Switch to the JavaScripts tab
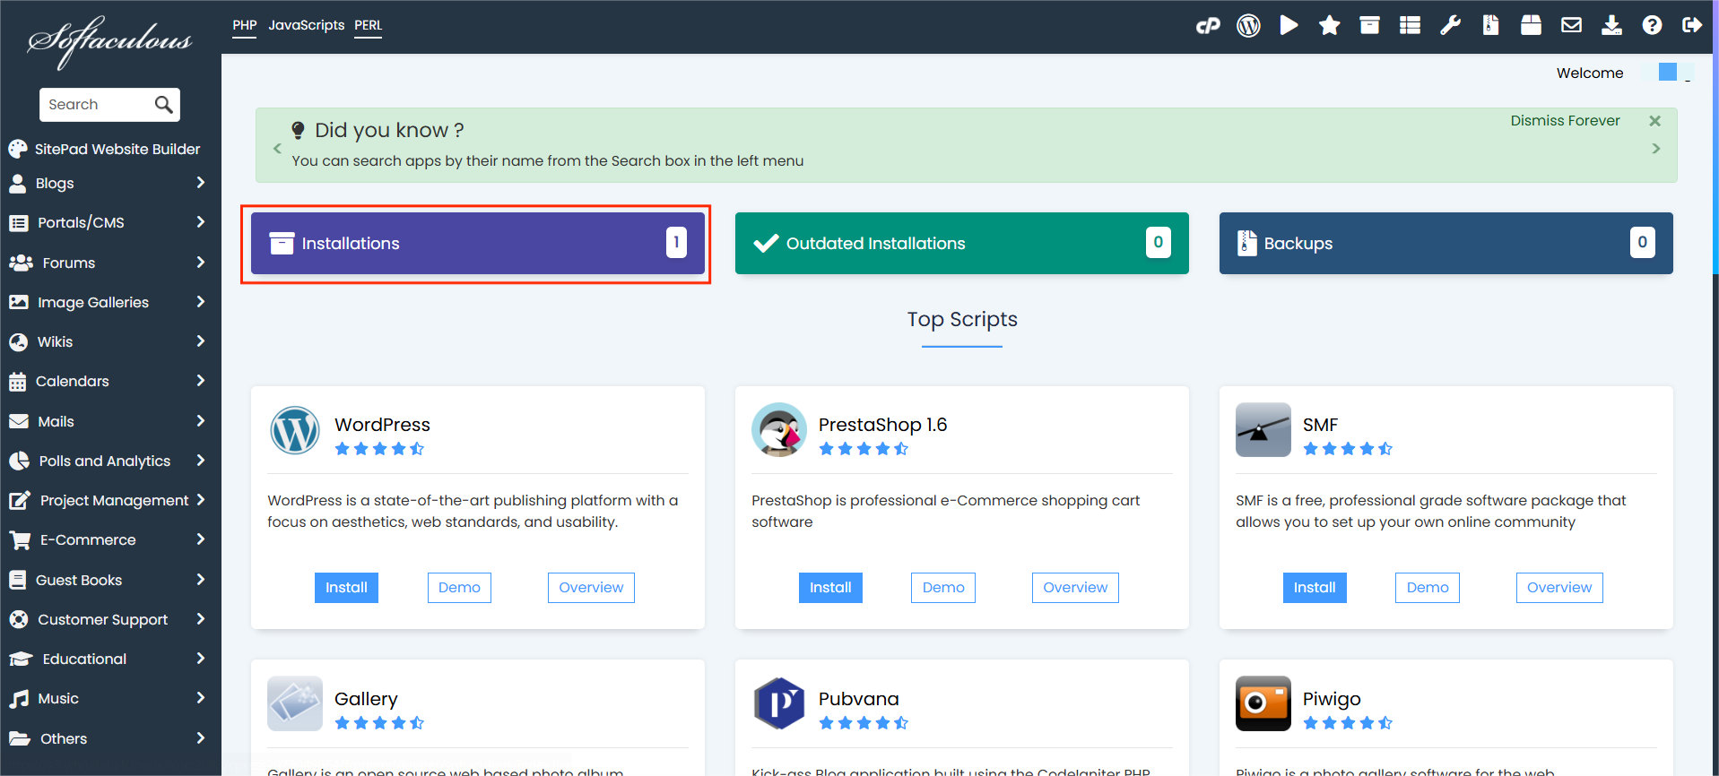Viewport: 1719px width, 776px height. click(307, 25)
